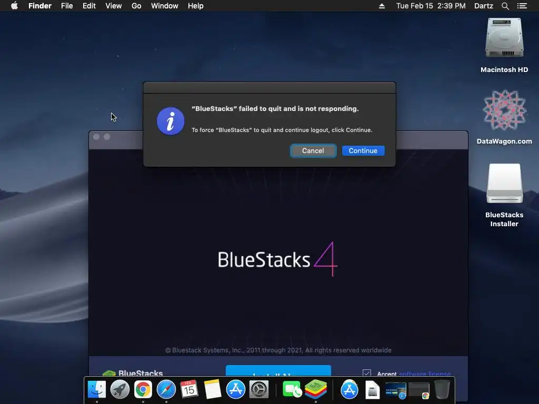Click the failed to quit message heading
Viewport: 539px width, 404px height.
[x=275, y=108]
